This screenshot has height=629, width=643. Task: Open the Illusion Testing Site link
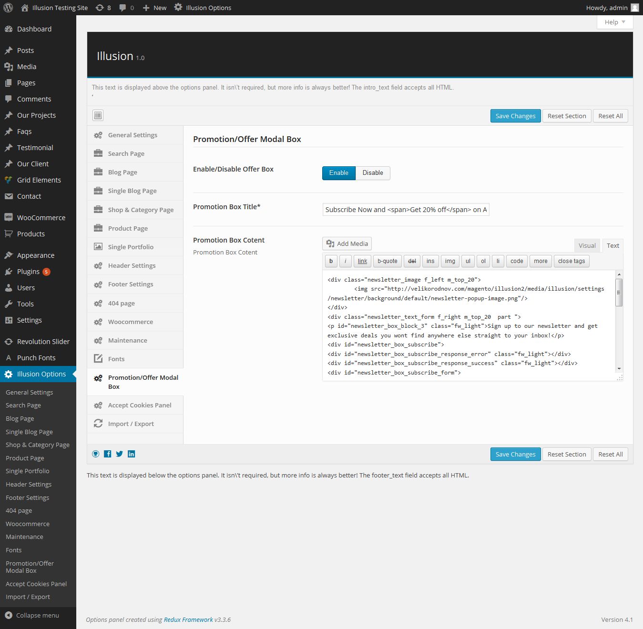coord(55,8)
